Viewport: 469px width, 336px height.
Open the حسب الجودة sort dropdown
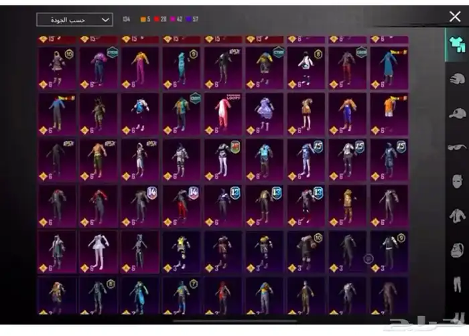click(x=74, y=20)
